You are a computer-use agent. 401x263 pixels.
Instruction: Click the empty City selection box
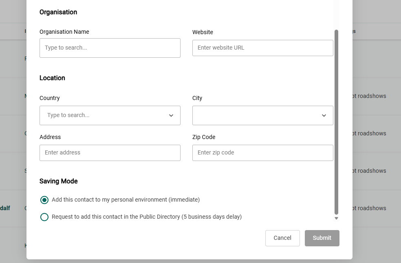pyautogui.click(x=257, y=115)
